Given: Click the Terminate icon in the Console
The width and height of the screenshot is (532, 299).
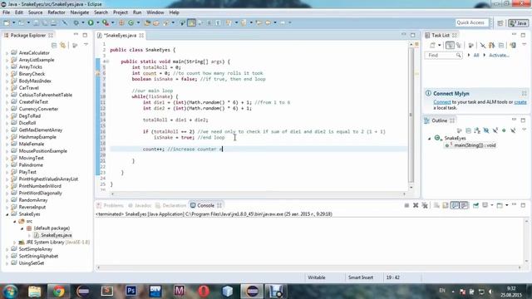Looking at the screenshot, I should click(406, 205).
